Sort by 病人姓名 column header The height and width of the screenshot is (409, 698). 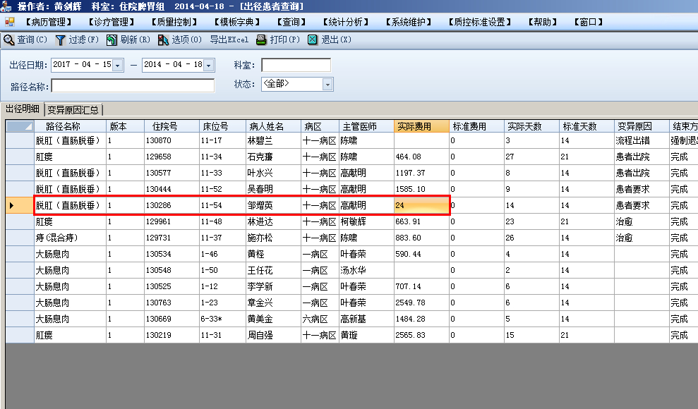coord(273,126)
